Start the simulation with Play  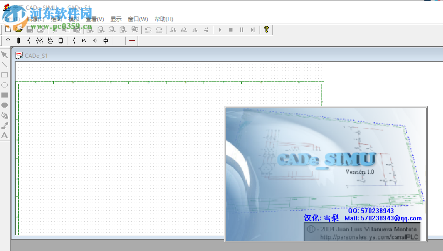[x=220, y=30]
